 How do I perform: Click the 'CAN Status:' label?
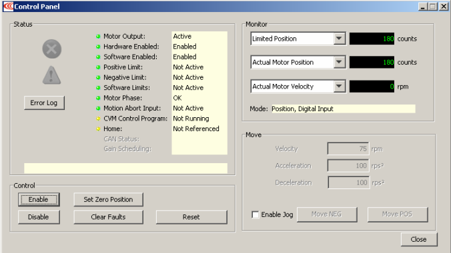pos(121,139)
